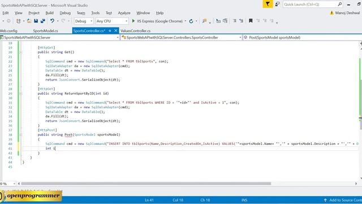The width and height of the screenshot is (362, 204).
Task: Open the undo history dropdown arrow
Action: [58, 21]
